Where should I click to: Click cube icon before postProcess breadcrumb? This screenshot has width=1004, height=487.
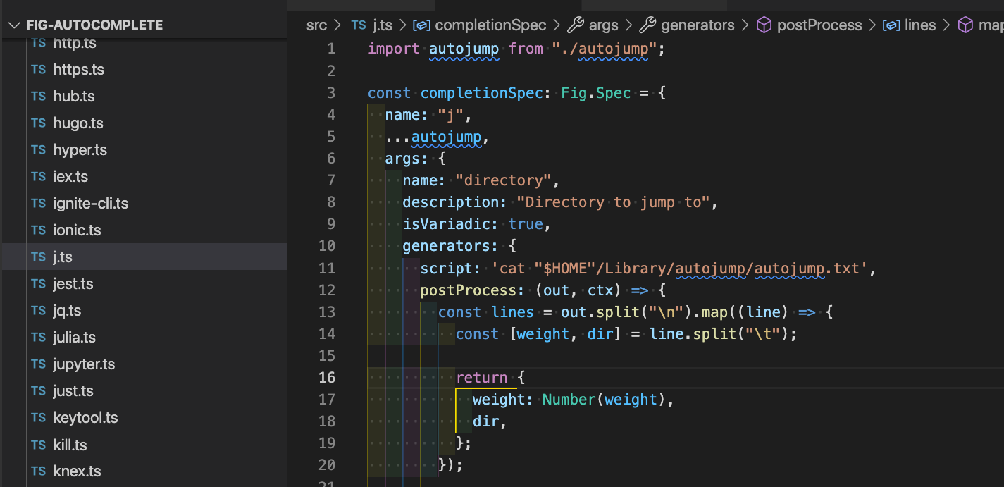coord(764,25)
